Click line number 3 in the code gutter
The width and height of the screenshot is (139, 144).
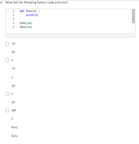click(x=14, y=19)
